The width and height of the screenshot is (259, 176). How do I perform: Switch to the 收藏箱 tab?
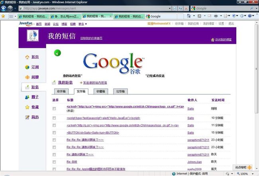101,91
